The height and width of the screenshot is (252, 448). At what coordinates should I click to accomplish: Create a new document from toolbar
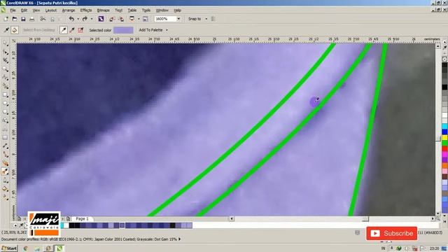pos(6,19)
